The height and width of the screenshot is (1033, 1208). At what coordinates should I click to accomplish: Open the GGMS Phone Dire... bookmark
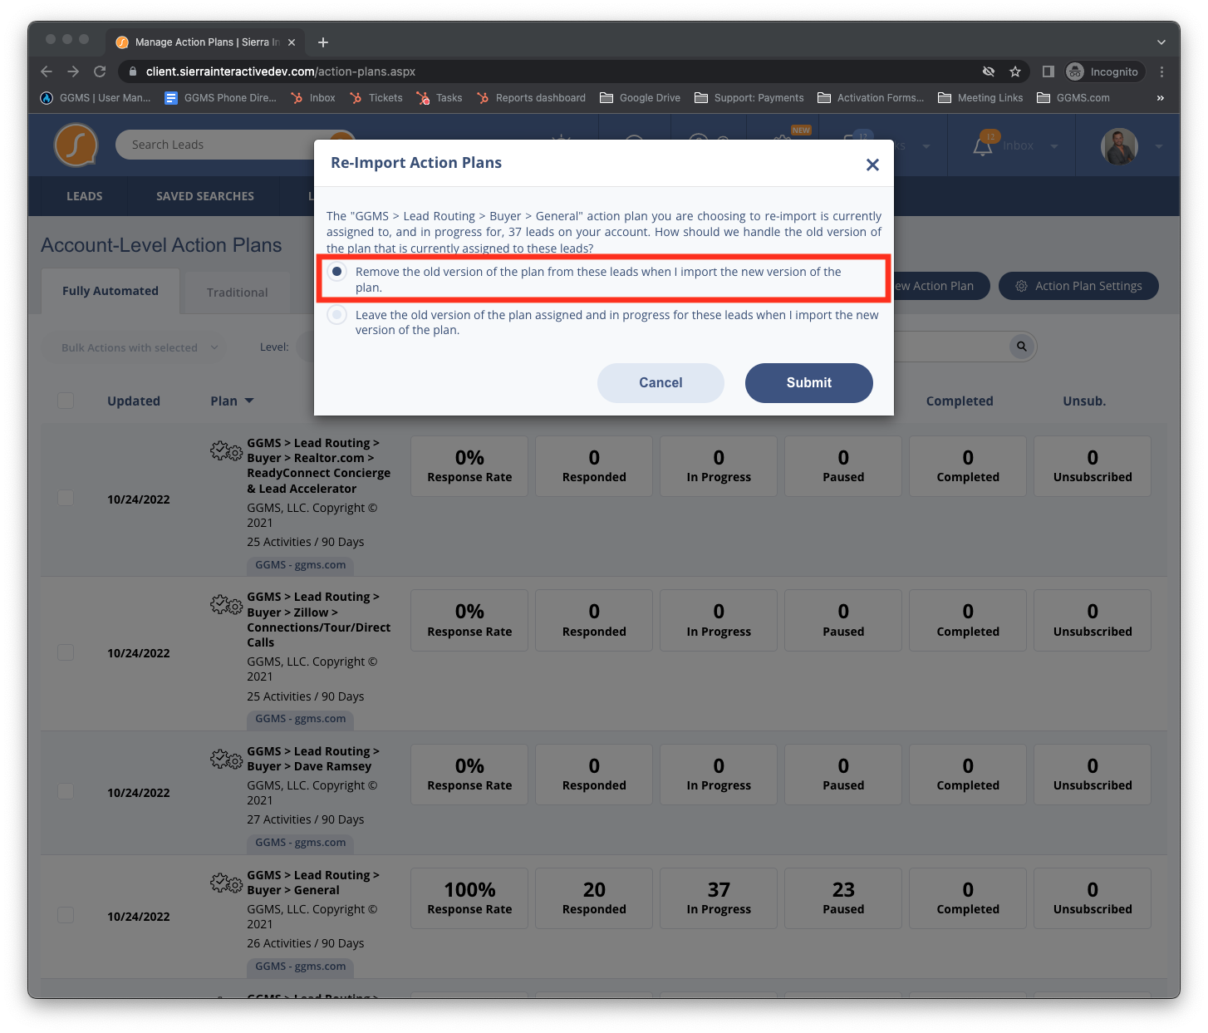(x=220, y=98)
